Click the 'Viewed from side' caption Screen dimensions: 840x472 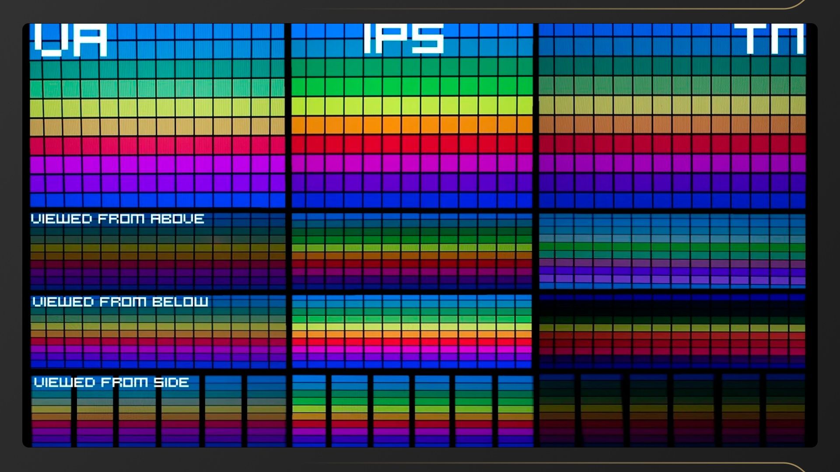tap(111, 383)
